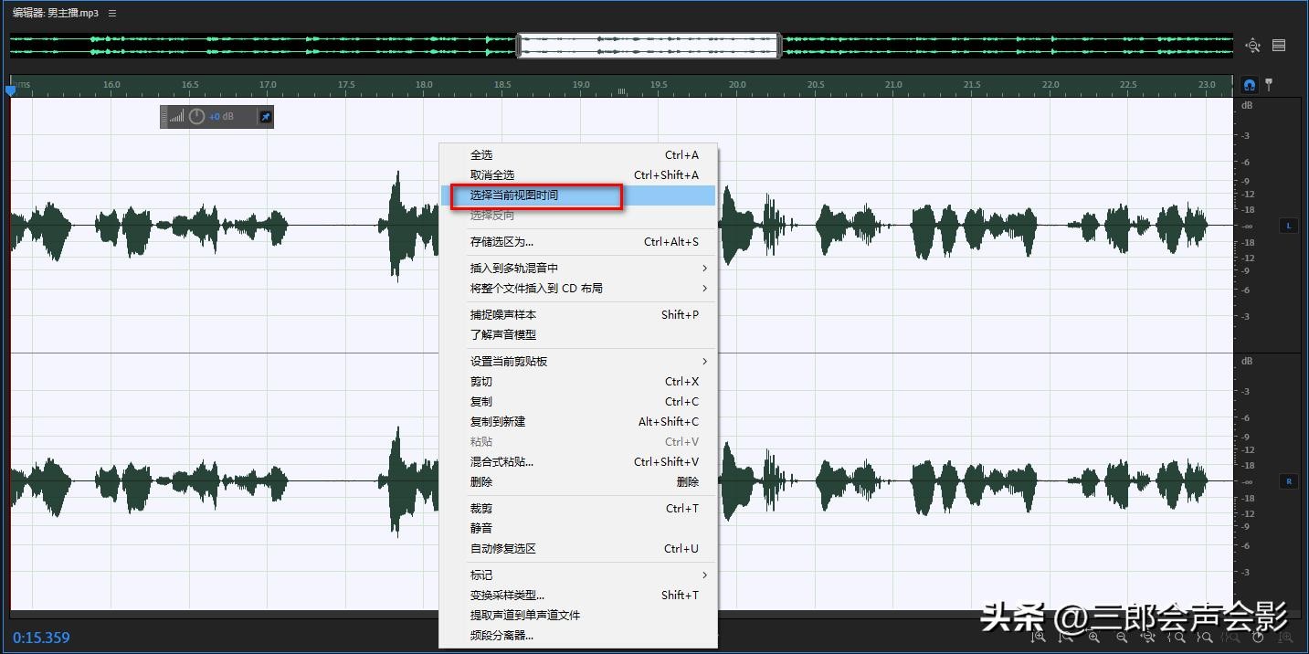
Task: Select 全选 in the context menu
Action: pos(481,155)
